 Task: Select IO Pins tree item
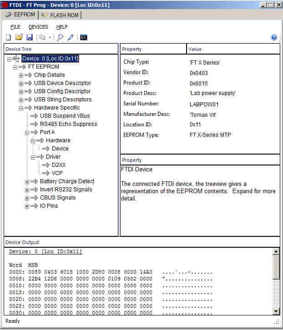pyautogui.click(x=49, y=206)
